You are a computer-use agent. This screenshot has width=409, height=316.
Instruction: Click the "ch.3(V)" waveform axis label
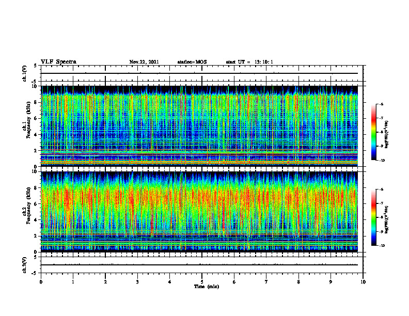coord(25,265)
